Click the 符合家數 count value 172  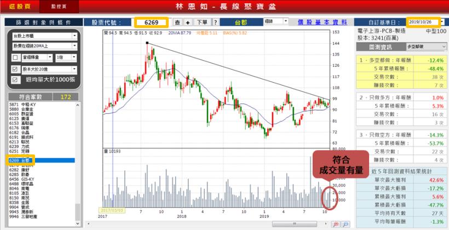pos(66,97)
